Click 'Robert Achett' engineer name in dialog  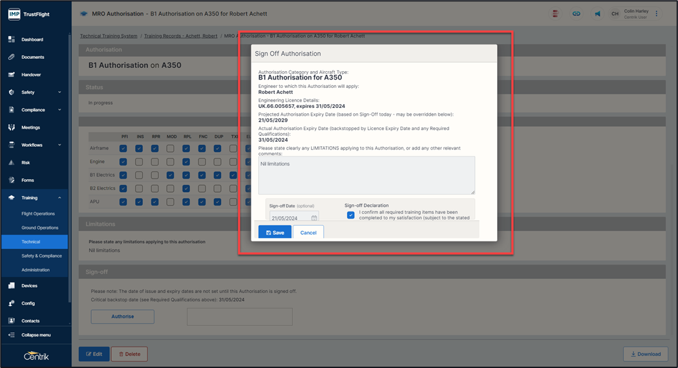(275, 92)
